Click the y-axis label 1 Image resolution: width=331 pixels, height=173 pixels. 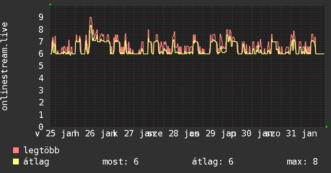(41, 115)
